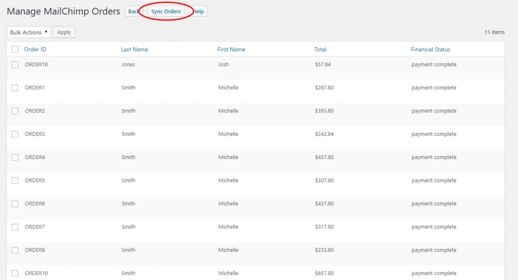Sort table by Order ID column
Image resolution: width=518 pixels, height=280 pixels.
[35, 49]
